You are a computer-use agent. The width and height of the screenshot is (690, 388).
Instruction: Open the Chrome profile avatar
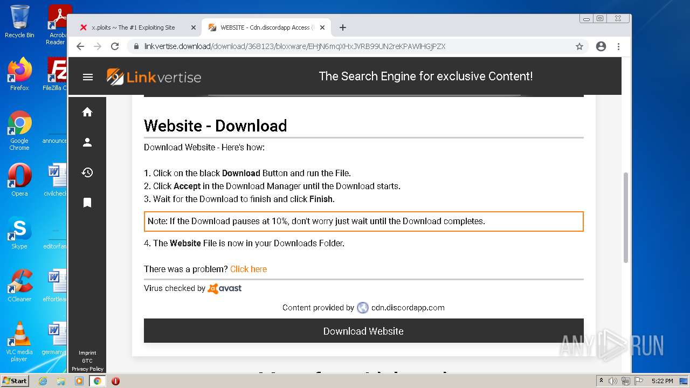pyautogui.click(x=601, y=46)
